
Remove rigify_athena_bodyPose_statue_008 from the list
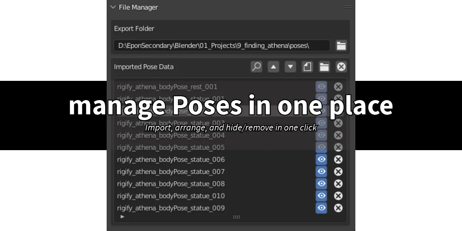(x=338, y=184)
